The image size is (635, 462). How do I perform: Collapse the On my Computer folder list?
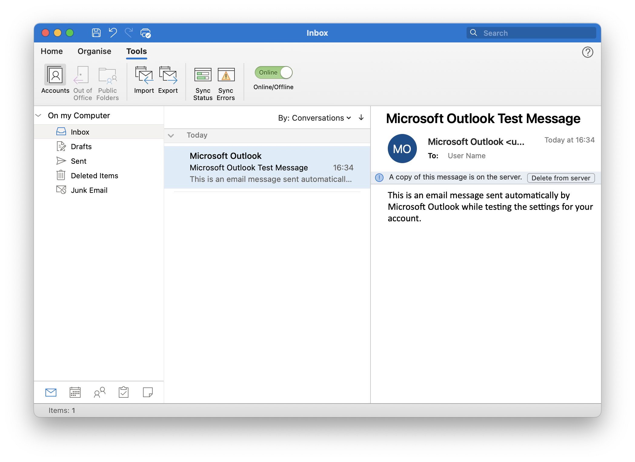(38, 115)
